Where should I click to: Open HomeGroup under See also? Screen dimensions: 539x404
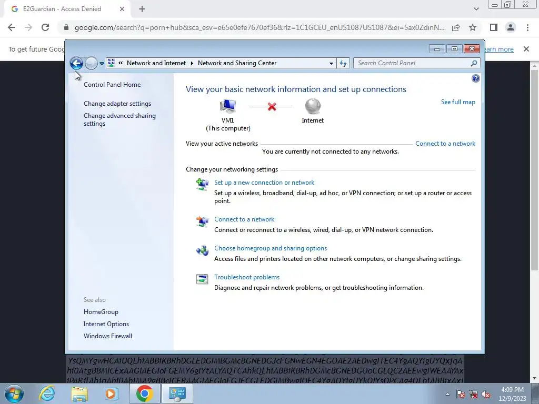click(101, 312)
